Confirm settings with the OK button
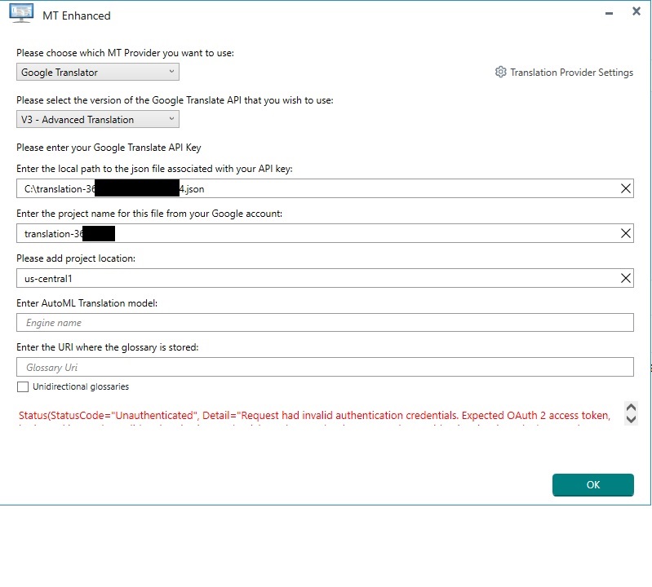The width and height of the screenshot is (652, 587). pos(593,485)
